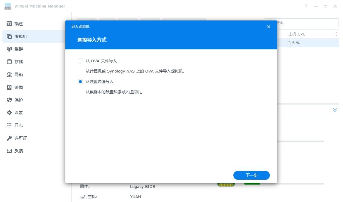This screenshot has height=202, width=343.
Task: Open the 日志 log menu item
Action: (x=19, y=125)
